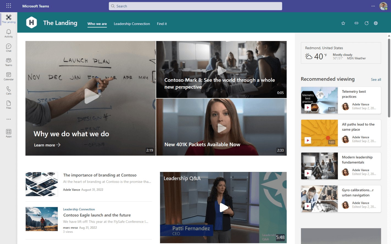Screen dimensions: 391x244
Task: Show more apps via sidebar ellipsis
Action: pos(9,119)
